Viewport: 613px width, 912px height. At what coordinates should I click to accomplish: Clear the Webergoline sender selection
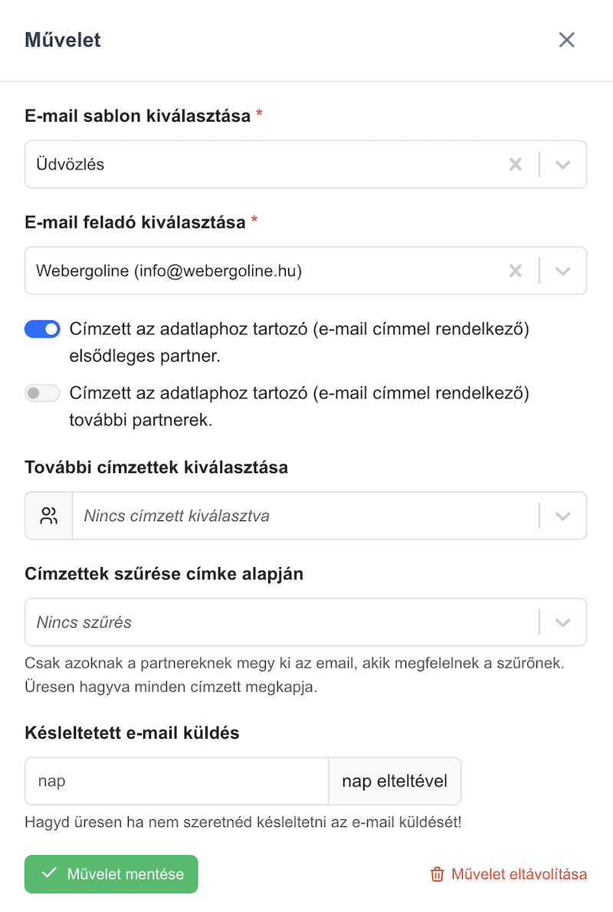pos(515,271)
